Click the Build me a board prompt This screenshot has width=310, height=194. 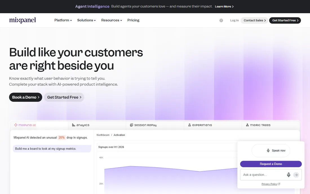click(52, 149)
